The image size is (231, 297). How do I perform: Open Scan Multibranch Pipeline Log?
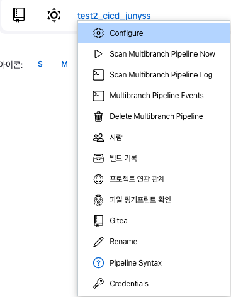(x=154, y=75)
